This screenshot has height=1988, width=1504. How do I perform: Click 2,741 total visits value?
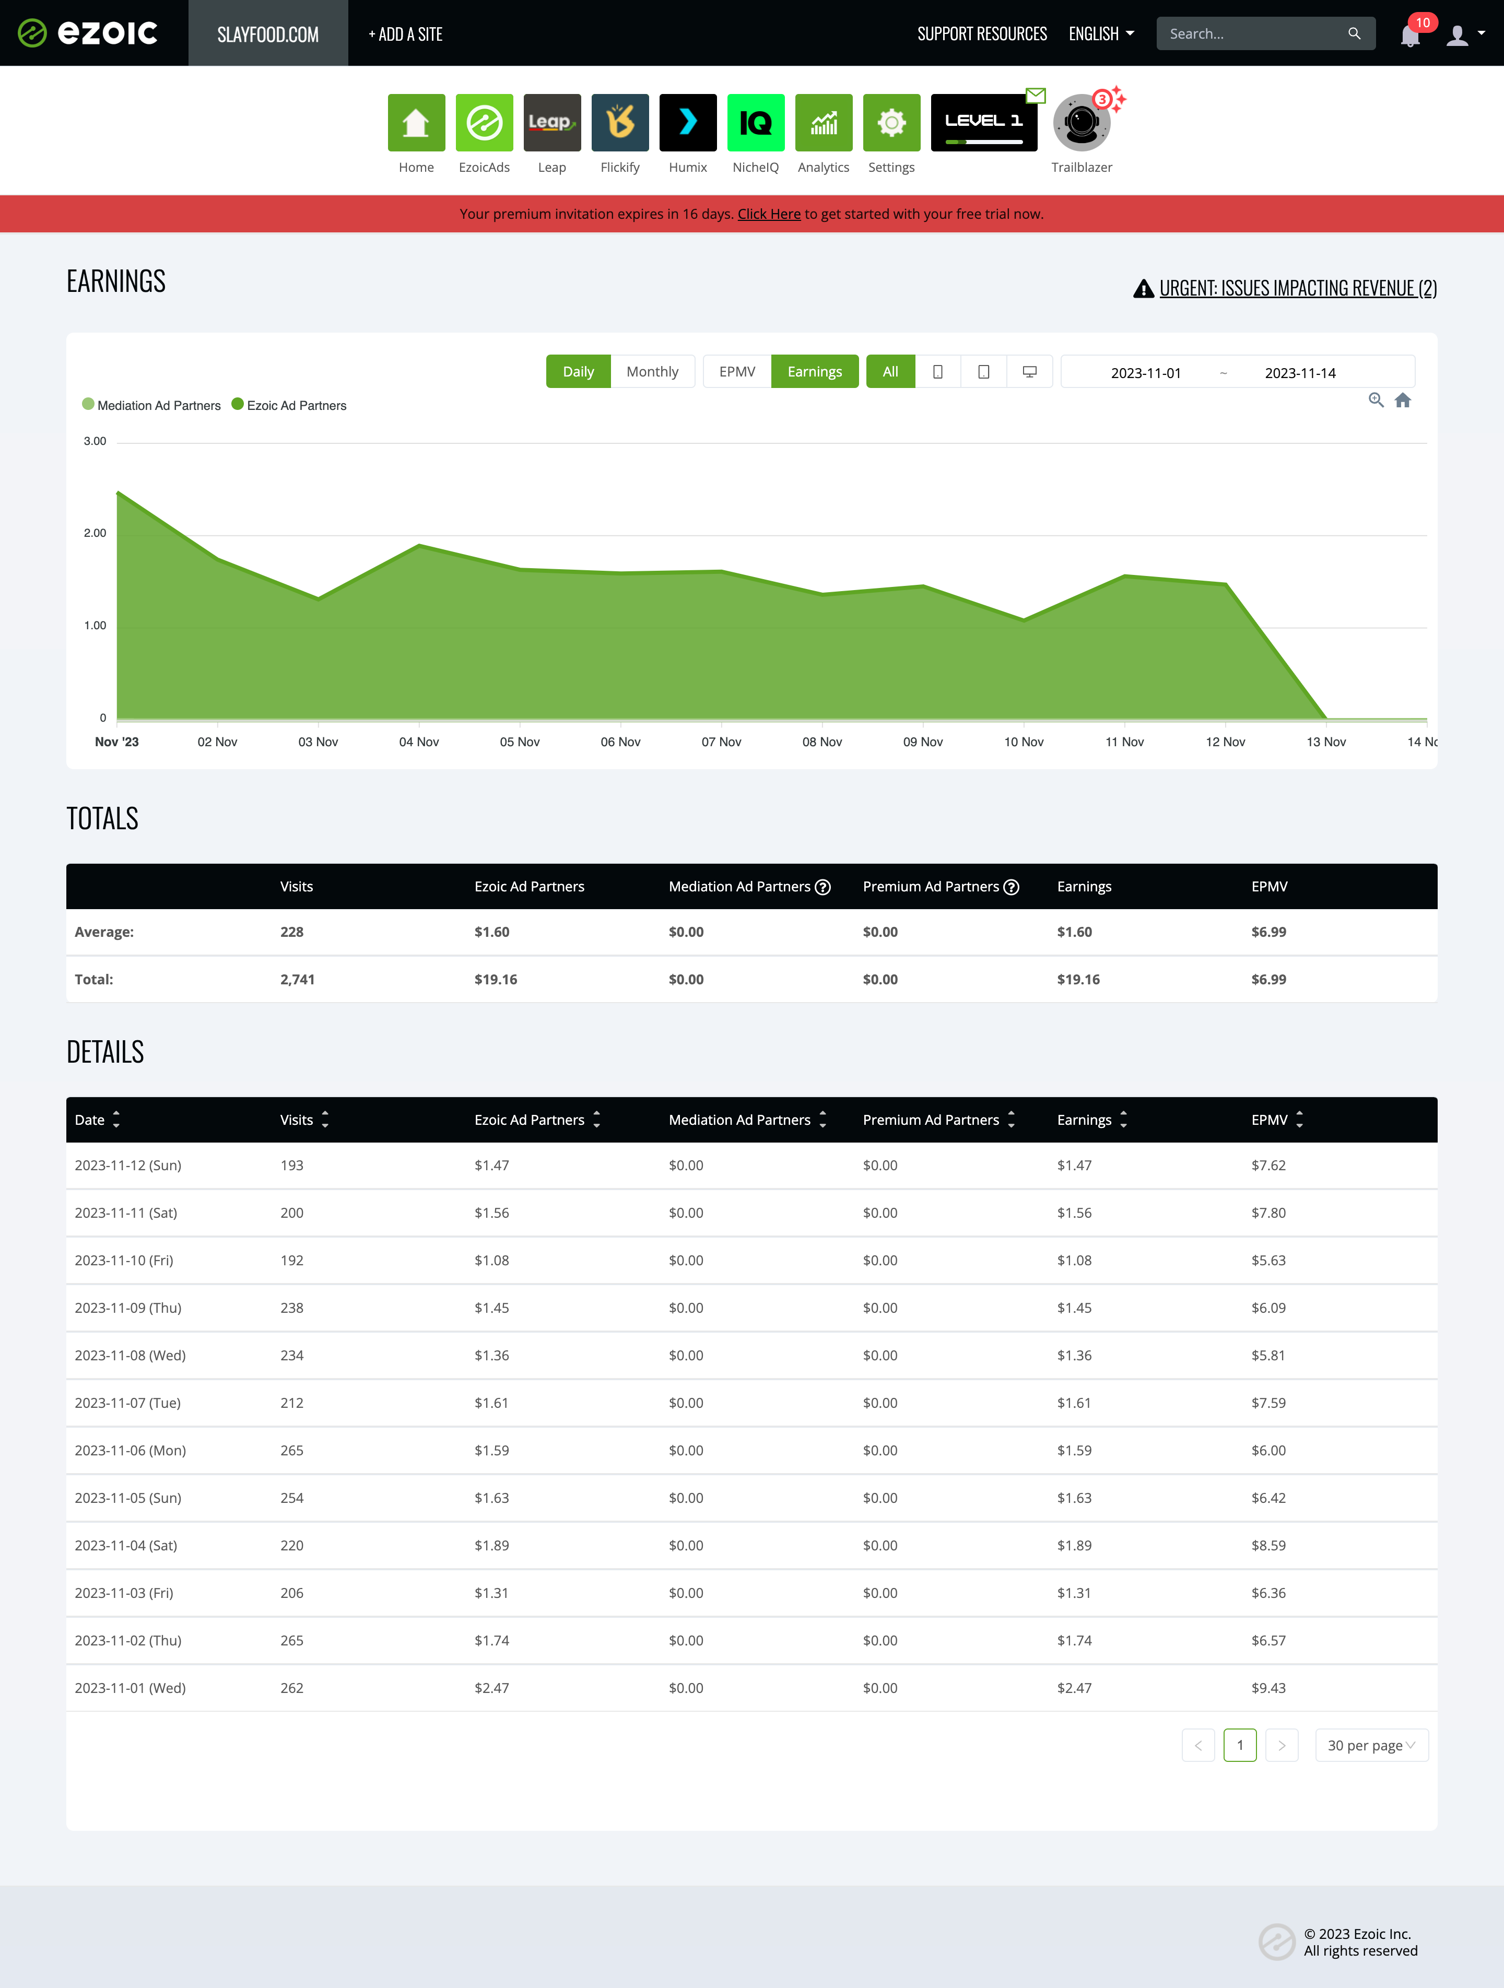click(x=297, y=980)
